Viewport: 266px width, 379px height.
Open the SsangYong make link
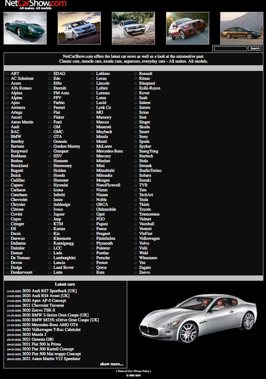coord(148,151)
